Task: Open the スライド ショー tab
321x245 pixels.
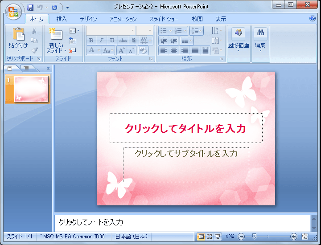Action: [164, 19]
